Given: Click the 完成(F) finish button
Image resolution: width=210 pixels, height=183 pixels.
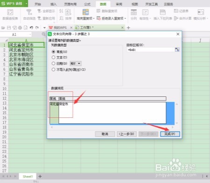Looking at the screenshot, I should (170, 134).
